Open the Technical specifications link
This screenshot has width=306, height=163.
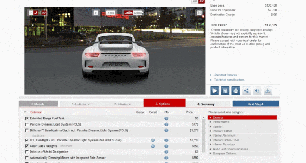point(229,80)
